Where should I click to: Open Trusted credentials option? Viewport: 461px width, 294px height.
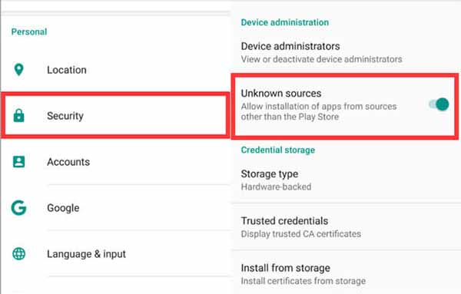pyautogui.click(x=347, y=227)
